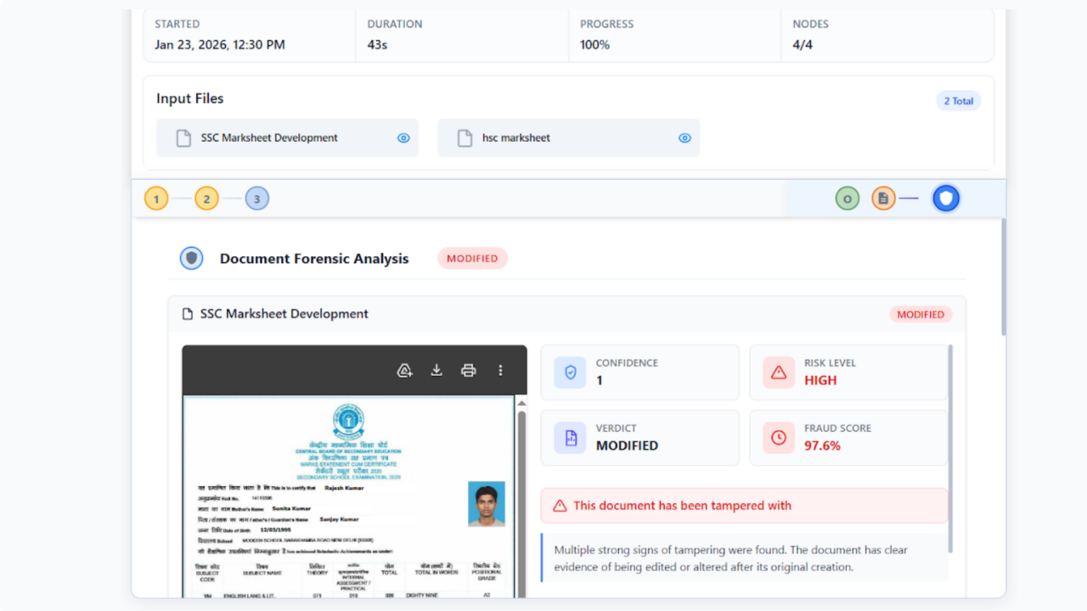Select the blue shield forensic node
This screenshot has height=611, width=1087.
pos(946,199)
